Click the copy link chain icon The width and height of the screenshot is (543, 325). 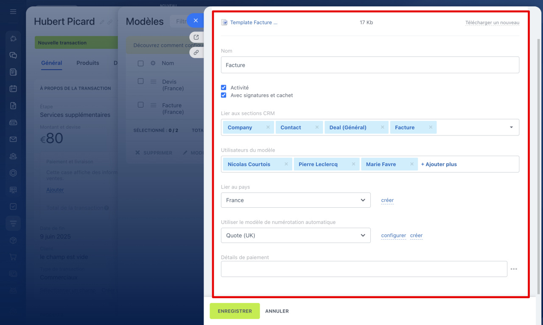coord(196,53)
